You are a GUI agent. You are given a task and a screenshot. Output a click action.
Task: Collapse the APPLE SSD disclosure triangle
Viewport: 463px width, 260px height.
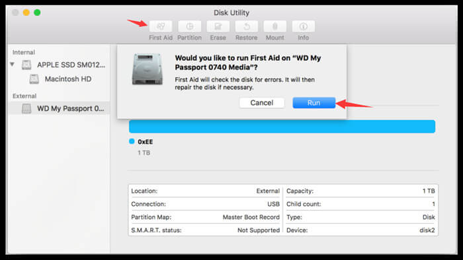click(x=12, y=64)
